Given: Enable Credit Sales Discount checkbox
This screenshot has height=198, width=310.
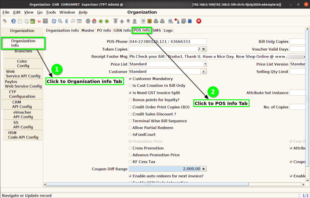Looking at the screenshot, I should click(x=130, y=114).
